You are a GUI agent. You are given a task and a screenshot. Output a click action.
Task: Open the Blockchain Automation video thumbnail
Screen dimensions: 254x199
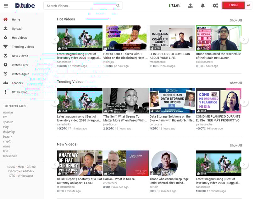click(126, 38)
